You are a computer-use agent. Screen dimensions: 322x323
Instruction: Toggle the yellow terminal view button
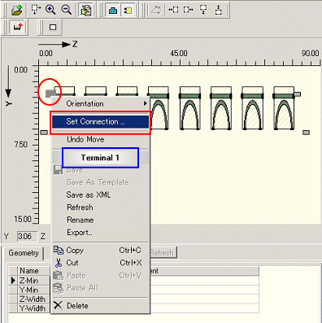(128, 11)
